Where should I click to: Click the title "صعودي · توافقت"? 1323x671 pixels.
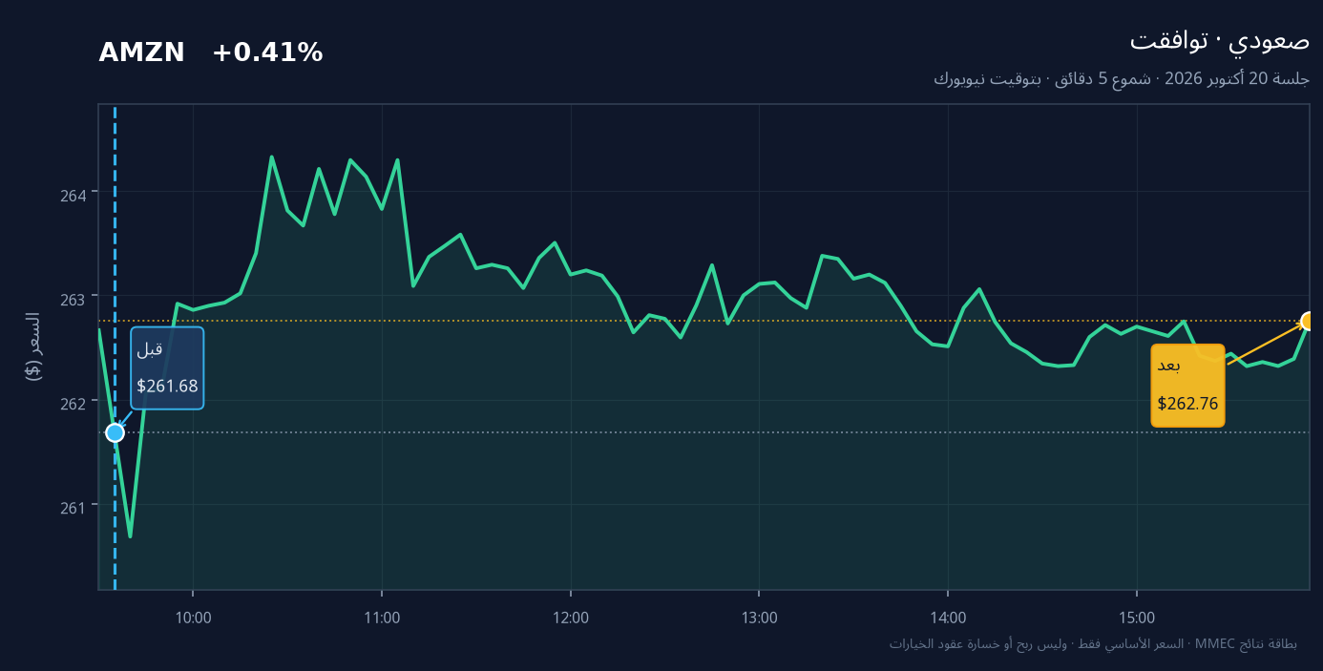pyautogui.click(x=1220, y=41)
